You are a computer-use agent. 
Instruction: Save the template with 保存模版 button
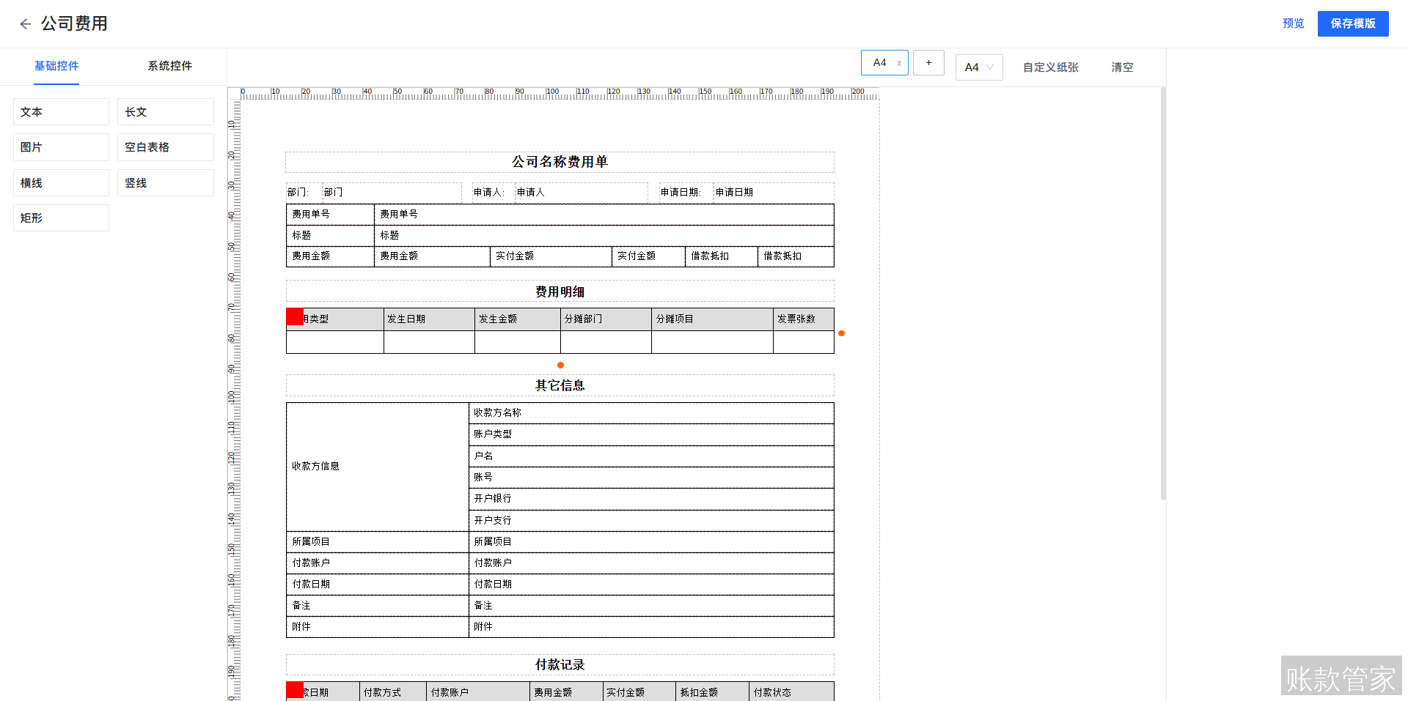tap(1353, 23)
